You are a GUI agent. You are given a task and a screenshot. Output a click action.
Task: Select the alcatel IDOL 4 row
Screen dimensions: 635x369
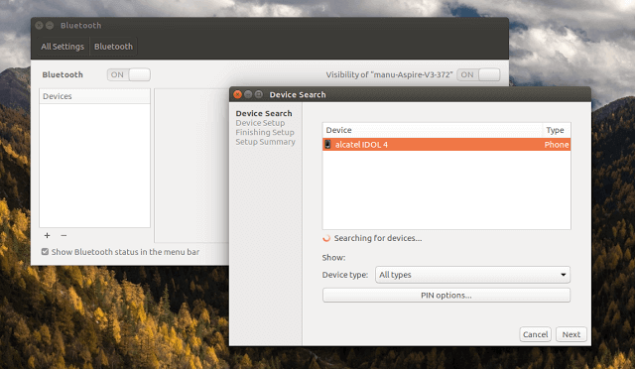tap(446, 144)
